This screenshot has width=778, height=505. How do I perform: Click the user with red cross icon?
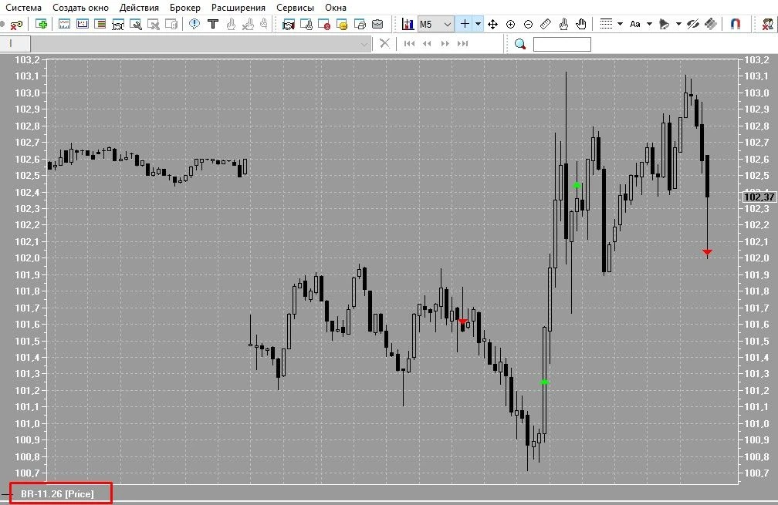tap(768, 24)
